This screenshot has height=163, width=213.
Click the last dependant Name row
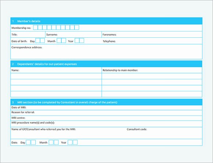click(x=56, y=94)
